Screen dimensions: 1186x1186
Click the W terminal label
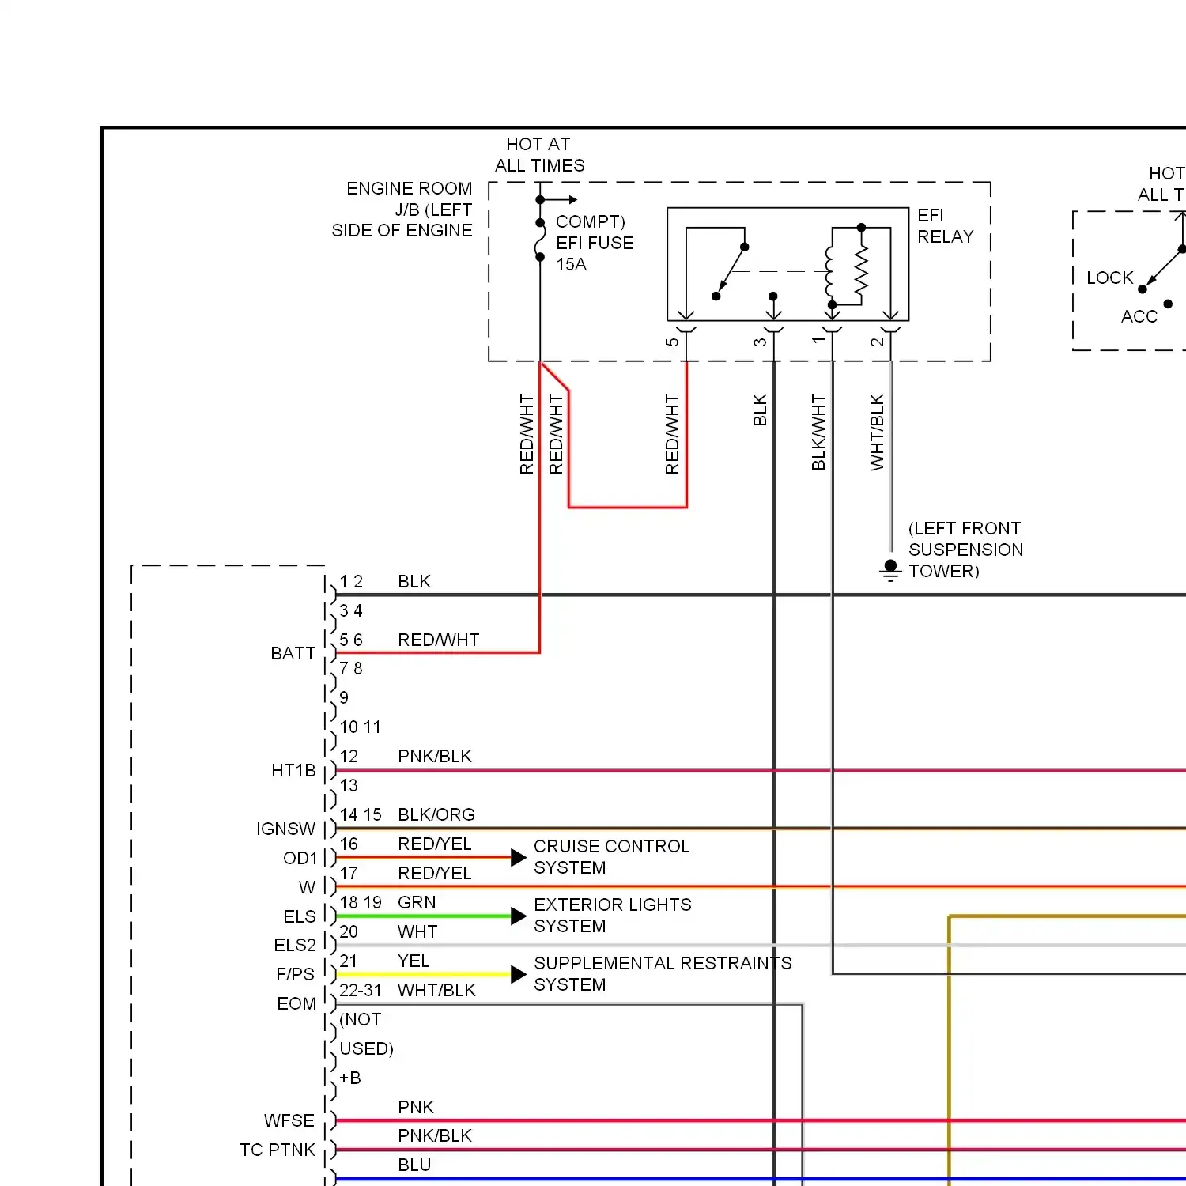coord(307,887)
